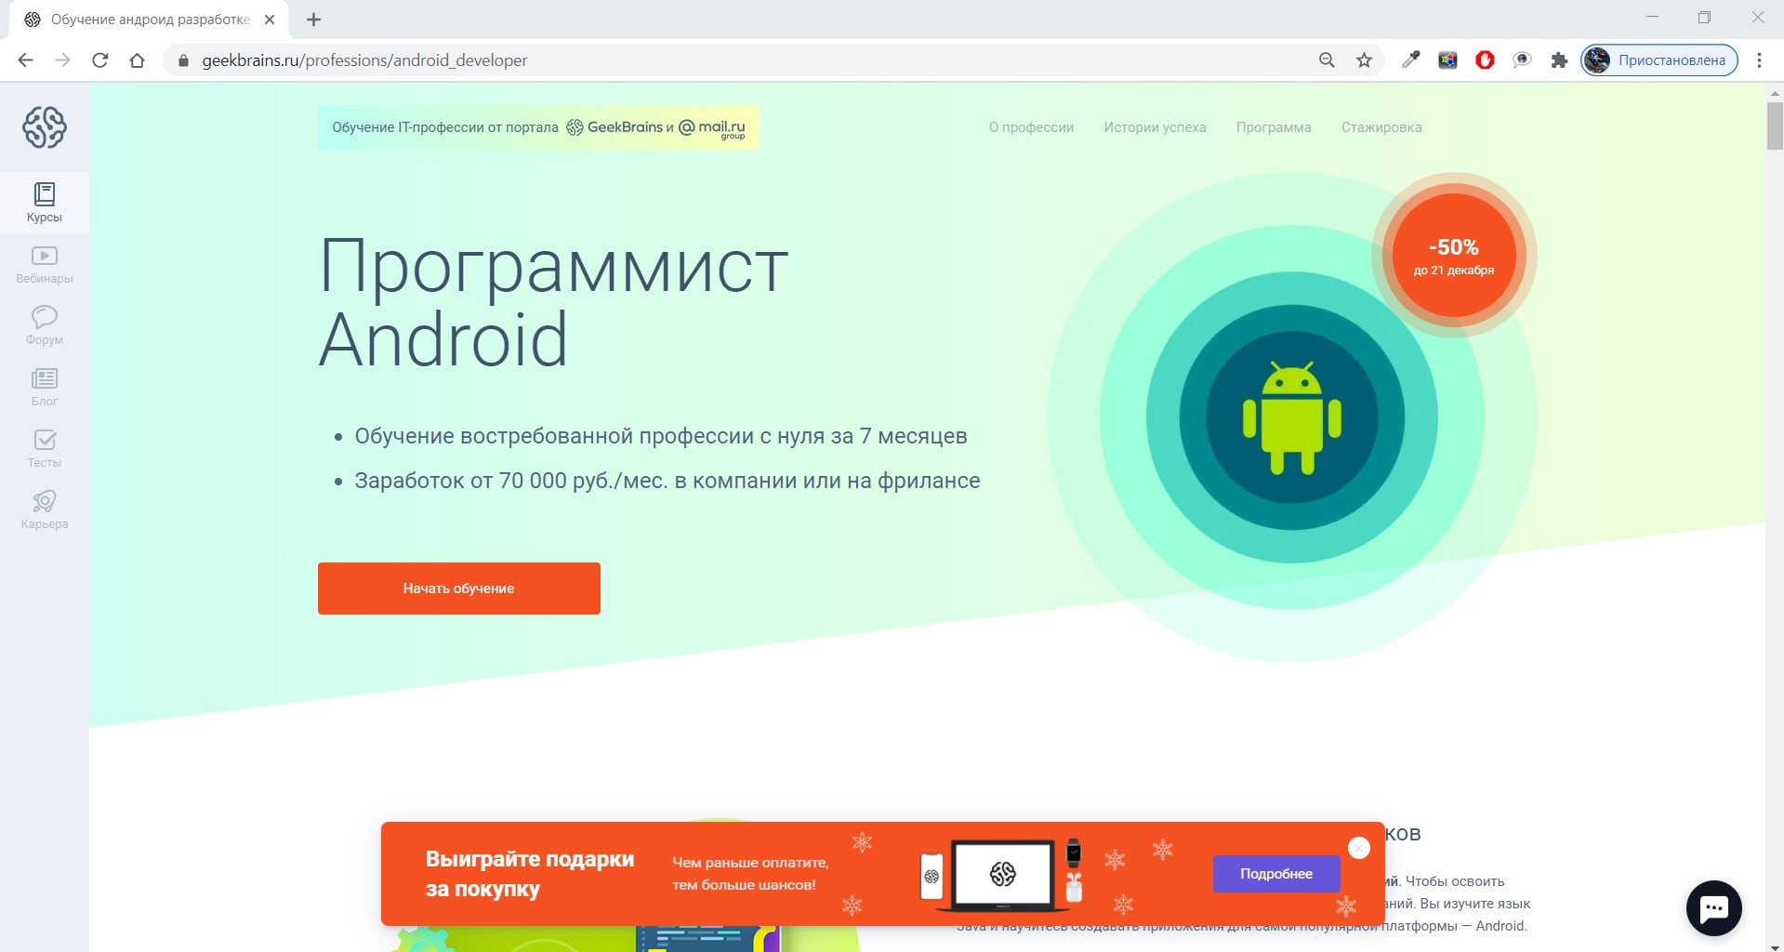Click the Android robot illustration
Screen dimensions: 1784x952
(x=1292, y=417)
